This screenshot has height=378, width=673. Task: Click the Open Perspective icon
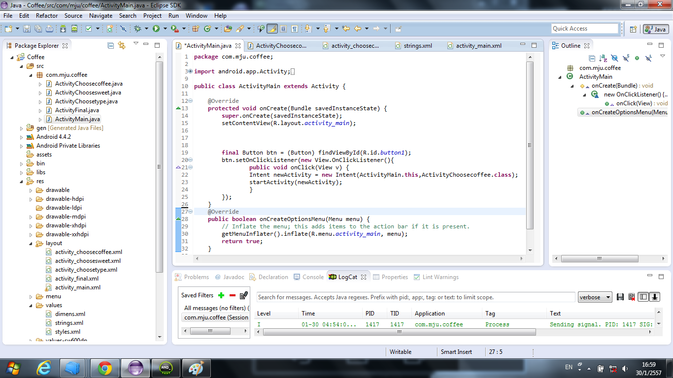pos(634,29)
